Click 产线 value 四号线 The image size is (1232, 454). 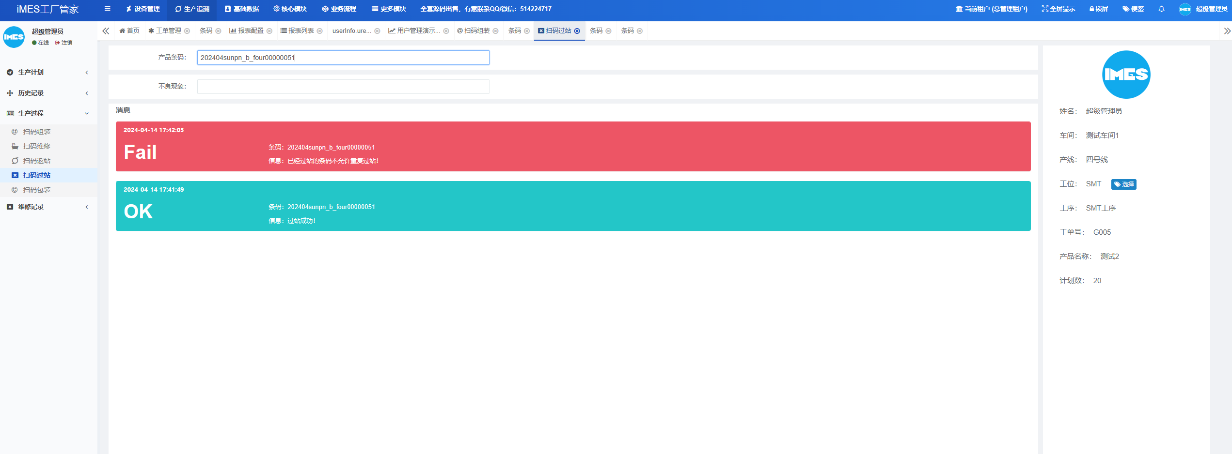pyautogui.click(x=1097, y=160)
